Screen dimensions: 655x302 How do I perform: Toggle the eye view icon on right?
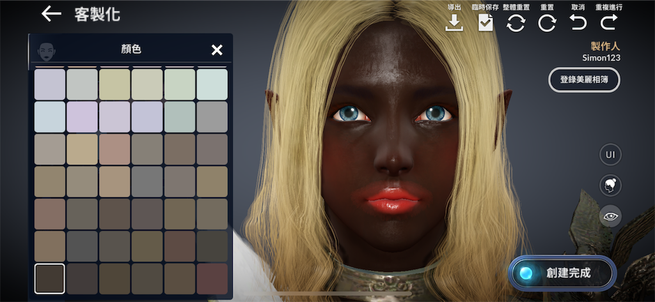(x=610, y=216)
